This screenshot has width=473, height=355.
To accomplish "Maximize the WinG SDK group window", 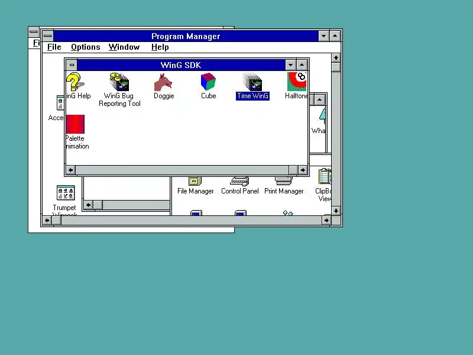I will tap(302, 65).
